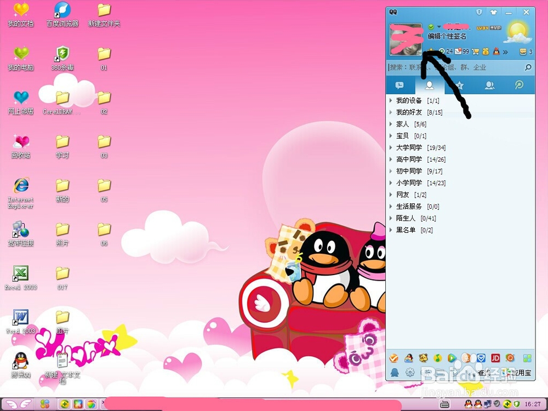Open Baidu Browser desktop shortcut
The width and height of the screenshot is (548, 411).
point(62,15)
